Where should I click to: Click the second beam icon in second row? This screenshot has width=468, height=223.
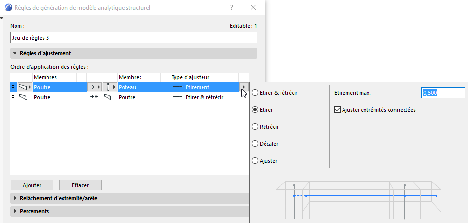[x=108, y=97]
